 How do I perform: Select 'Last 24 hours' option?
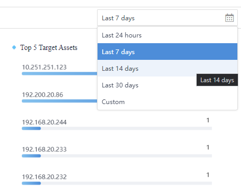(167, 35)
